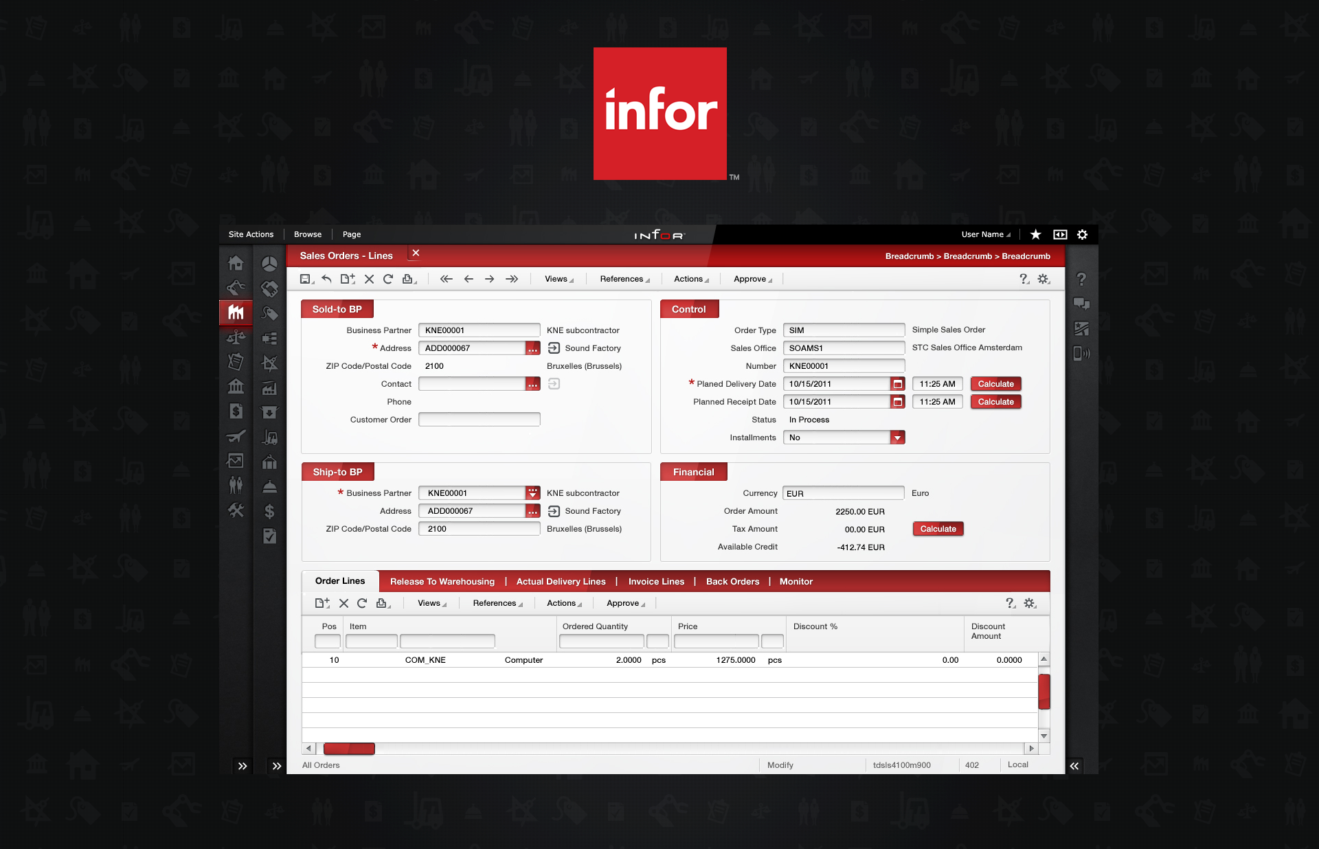The height and width of the screenshot is (849, 1319).
Task: Open the Site Actions menu
Action: click(251, 234)
